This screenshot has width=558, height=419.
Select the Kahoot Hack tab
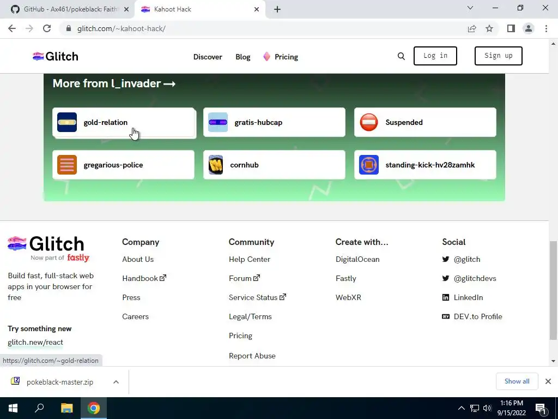200,9
